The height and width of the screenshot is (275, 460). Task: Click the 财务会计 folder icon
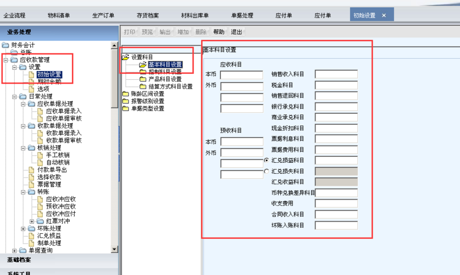5,45
